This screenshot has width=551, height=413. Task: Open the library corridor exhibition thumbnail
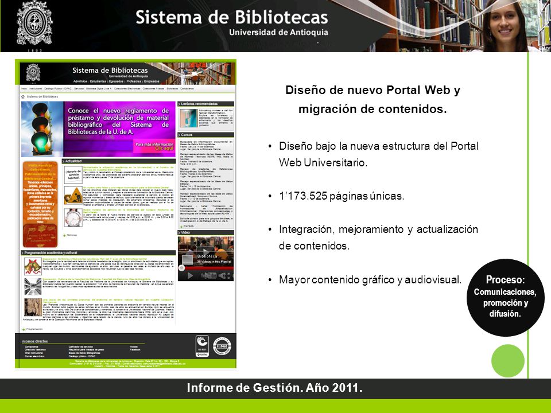click(x=33, y=286)
